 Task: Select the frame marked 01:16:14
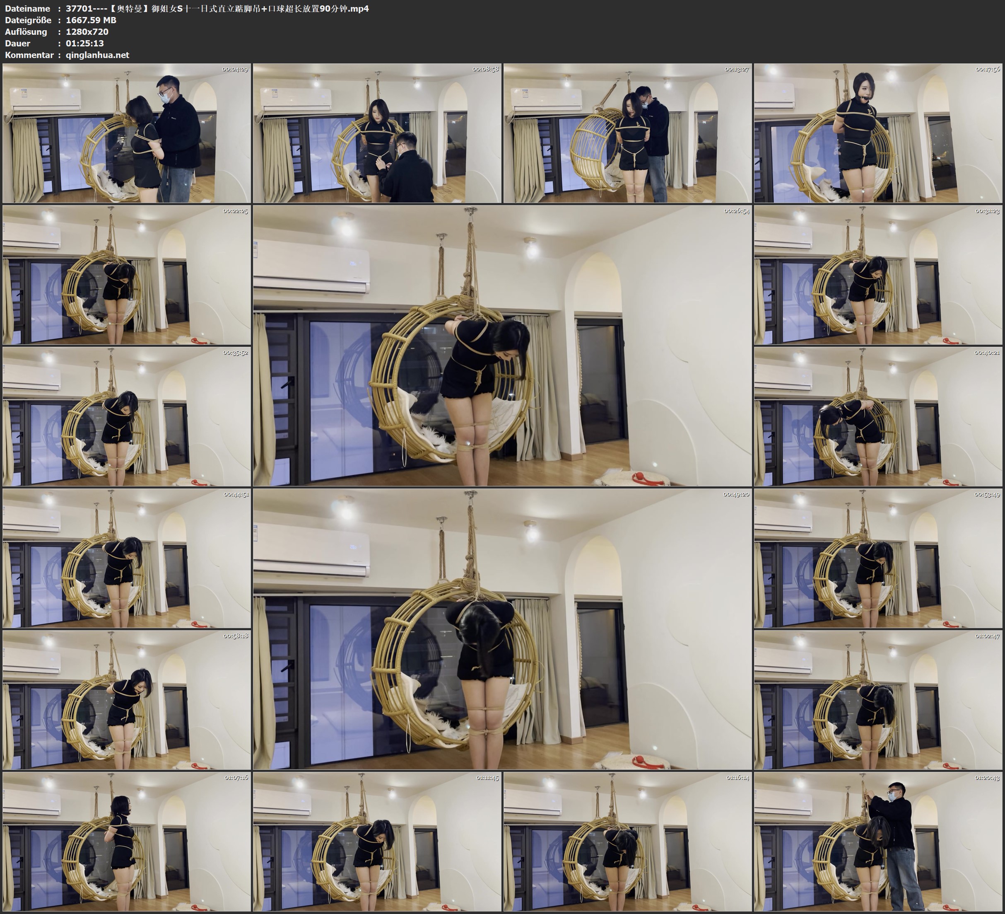pyautogui.click(x=627, y=841)
